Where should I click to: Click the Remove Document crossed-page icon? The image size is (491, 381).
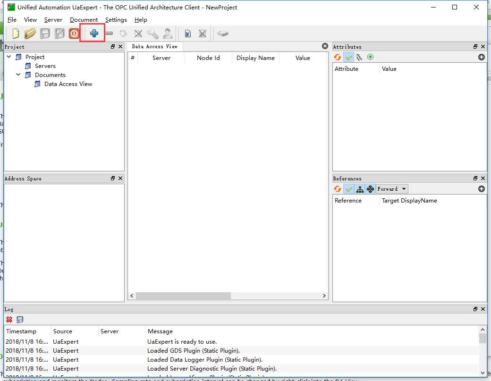point(203,33)
